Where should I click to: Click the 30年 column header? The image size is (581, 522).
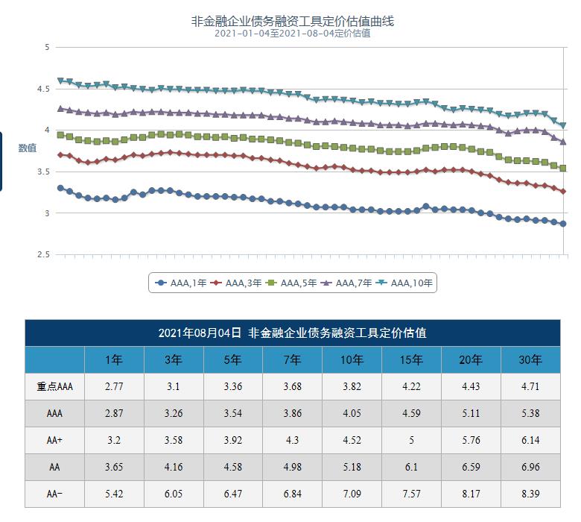tap(530, 360)
